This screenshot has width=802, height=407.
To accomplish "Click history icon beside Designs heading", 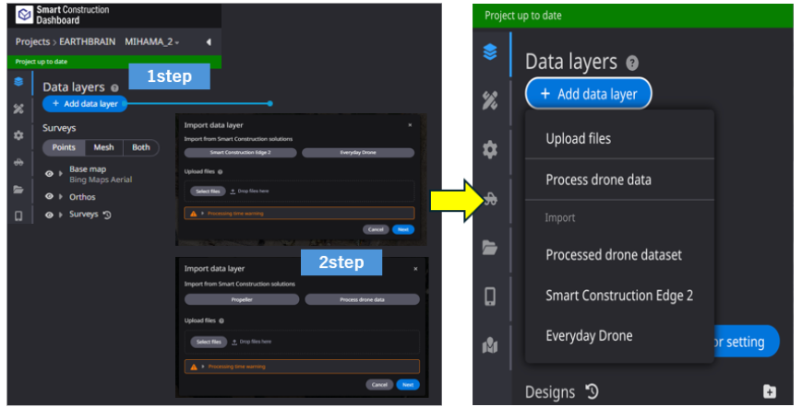I will (592, 391).
